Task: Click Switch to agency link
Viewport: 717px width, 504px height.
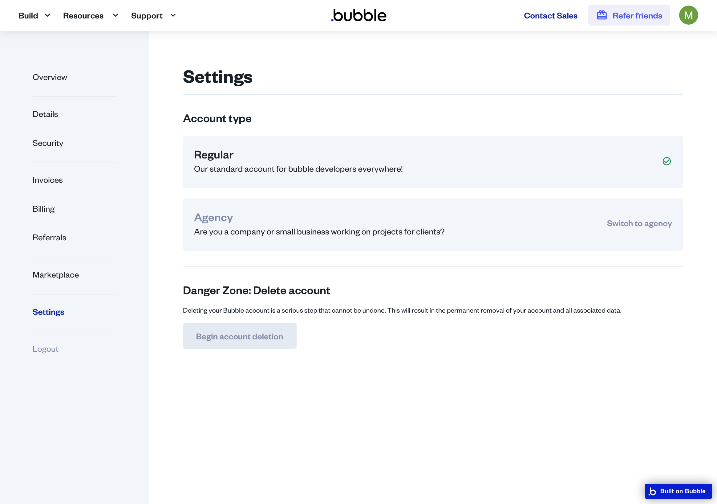Action: tap(639, 223)
